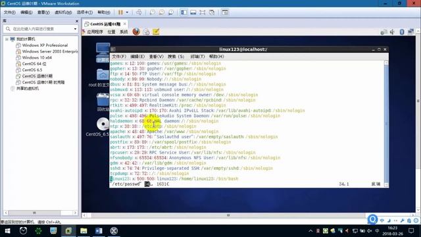This screenshot has width=421, height=237.
Task: Open the GNOME 位置 menu
Action: click(x=111, y=32)
